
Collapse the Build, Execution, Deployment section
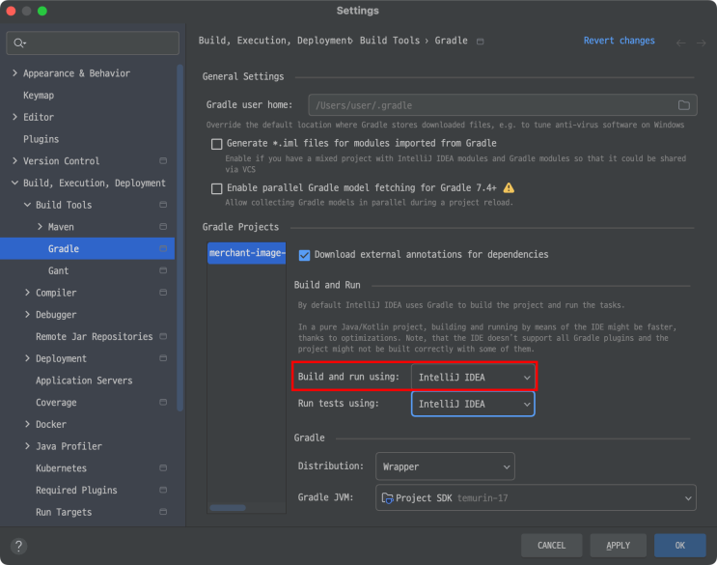click(15, 183)
